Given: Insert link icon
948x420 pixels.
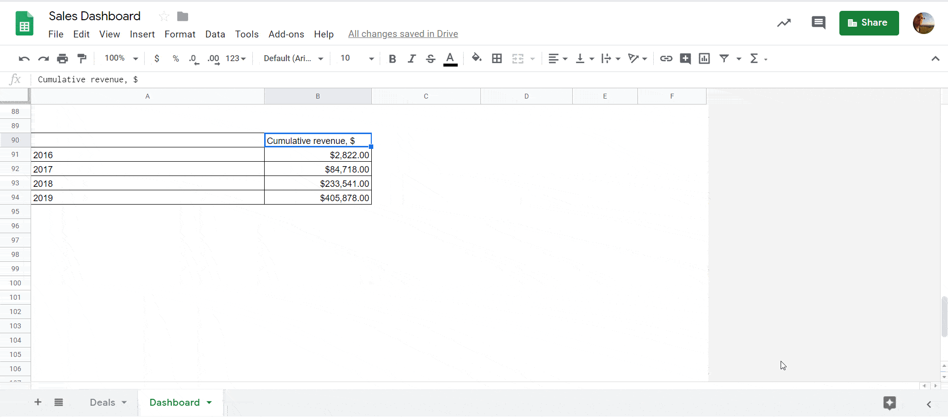Looking at the screenshot, I should 666,59.
